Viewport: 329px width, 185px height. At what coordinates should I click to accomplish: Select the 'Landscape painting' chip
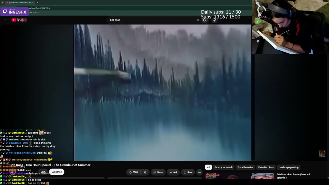pos(288,168)
